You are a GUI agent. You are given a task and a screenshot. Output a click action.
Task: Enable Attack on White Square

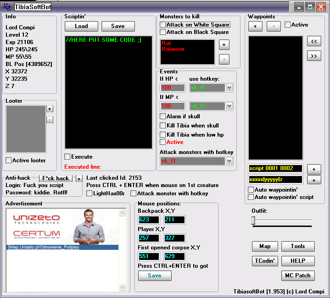pyautogui.click(x=163, y=24)
